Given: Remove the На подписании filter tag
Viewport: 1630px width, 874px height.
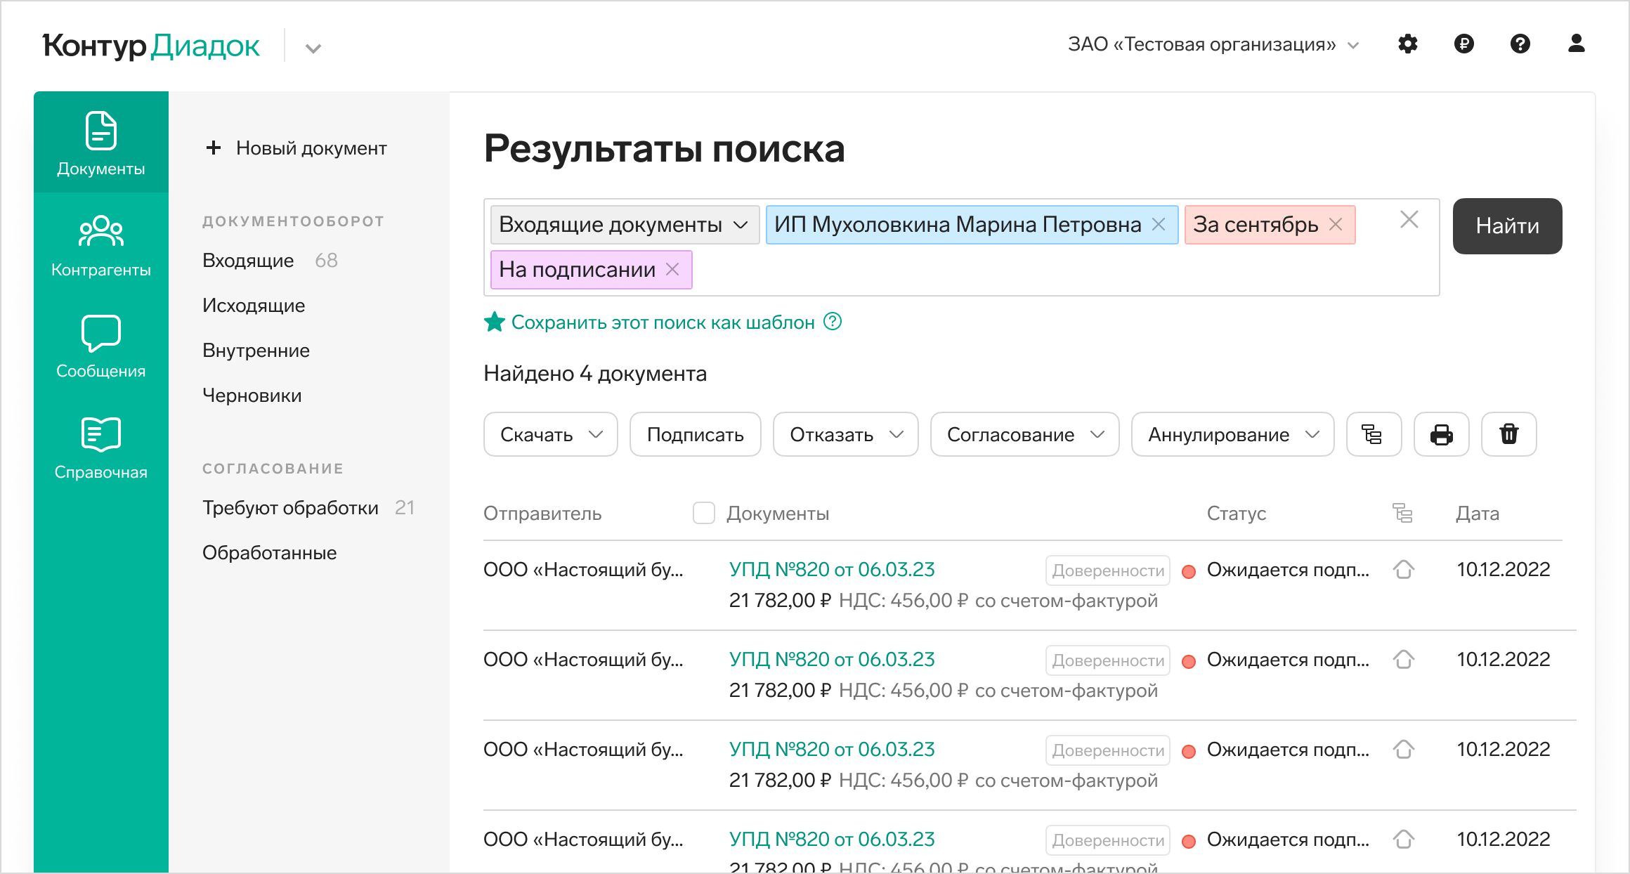Looking at the screenshot, I should pos(672,270).
